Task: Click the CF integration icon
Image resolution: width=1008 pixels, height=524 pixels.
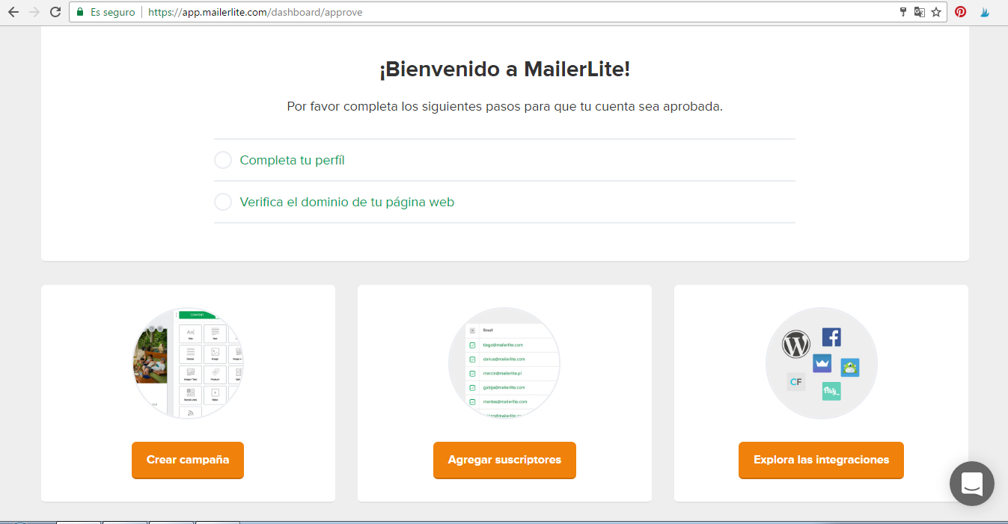Action: [795, 382]
